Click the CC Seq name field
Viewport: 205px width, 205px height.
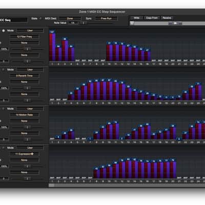[x=13, y=20]
